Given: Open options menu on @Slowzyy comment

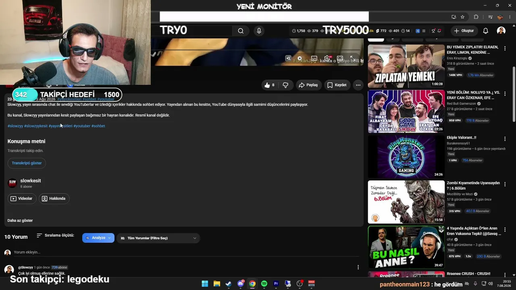Looking at the screenshot, I should pyautogui.click(x=358, y=267).
